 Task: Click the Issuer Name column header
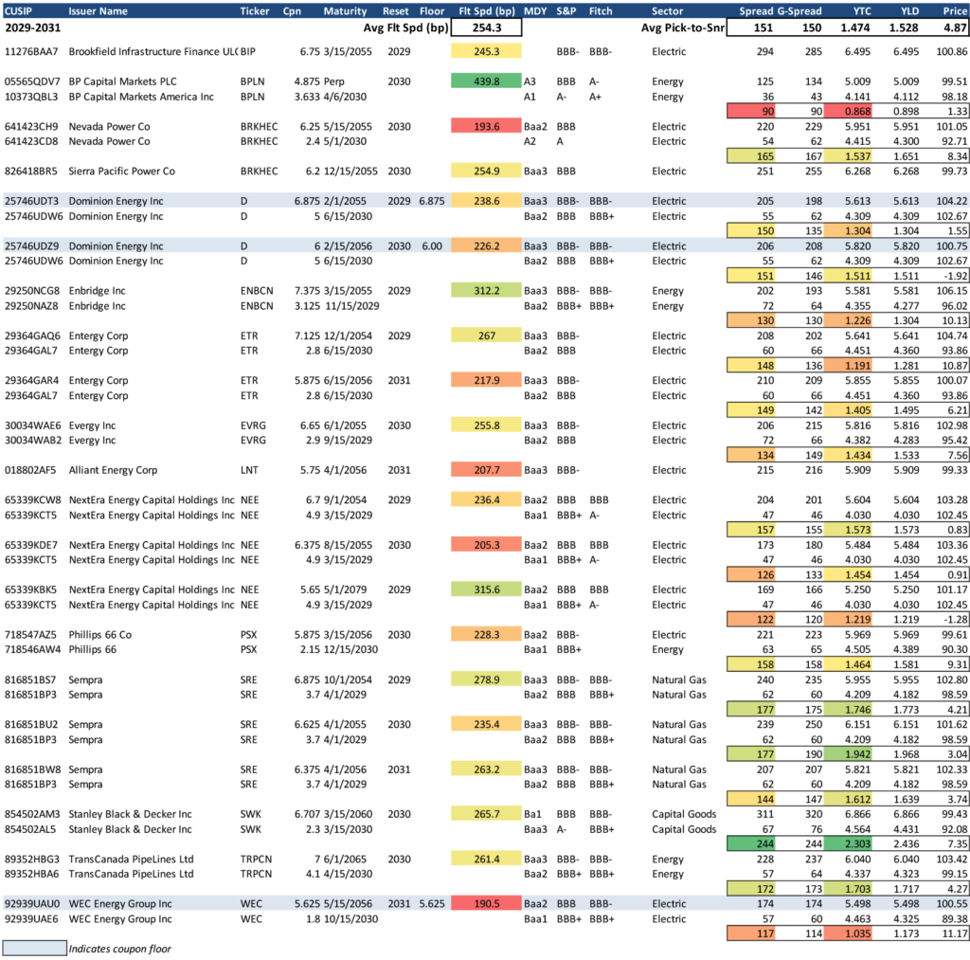99,10
